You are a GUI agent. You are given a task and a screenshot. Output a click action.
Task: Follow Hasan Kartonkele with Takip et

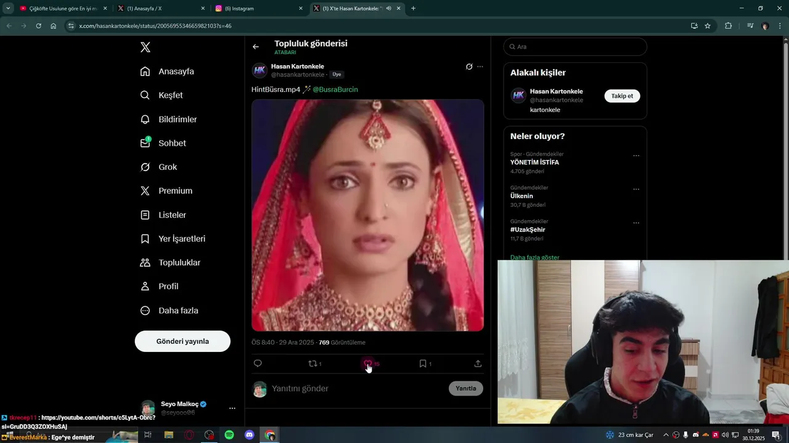pos(622,96)
